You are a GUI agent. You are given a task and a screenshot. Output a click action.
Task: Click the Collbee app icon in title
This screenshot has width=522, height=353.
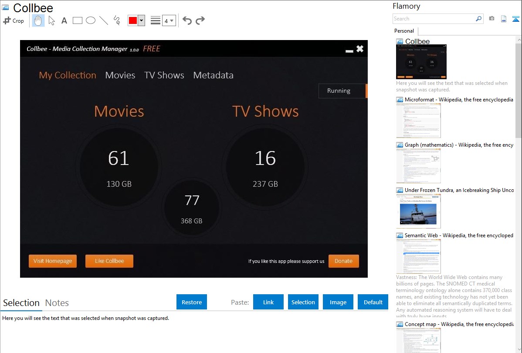click(x=5, y=7)
